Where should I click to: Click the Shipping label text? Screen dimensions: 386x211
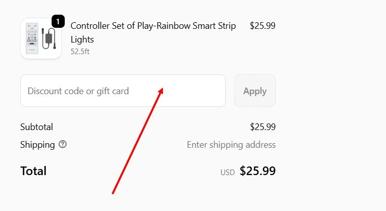click(x=37, y=145)
